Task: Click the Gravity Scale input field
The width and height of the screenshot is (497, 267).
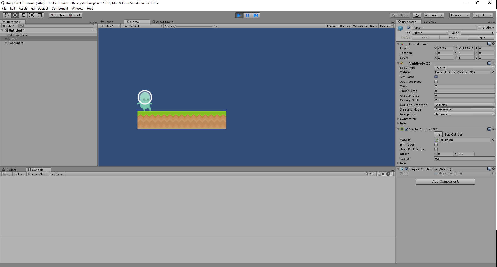Action: click(464, 100)
